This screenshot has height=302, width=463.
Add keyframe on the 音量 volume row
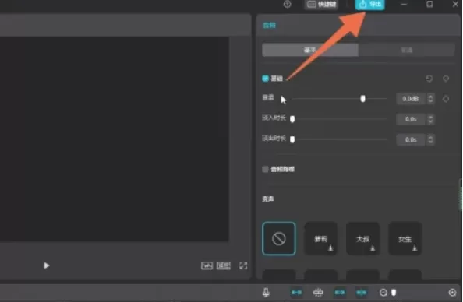tap(446, 99)
